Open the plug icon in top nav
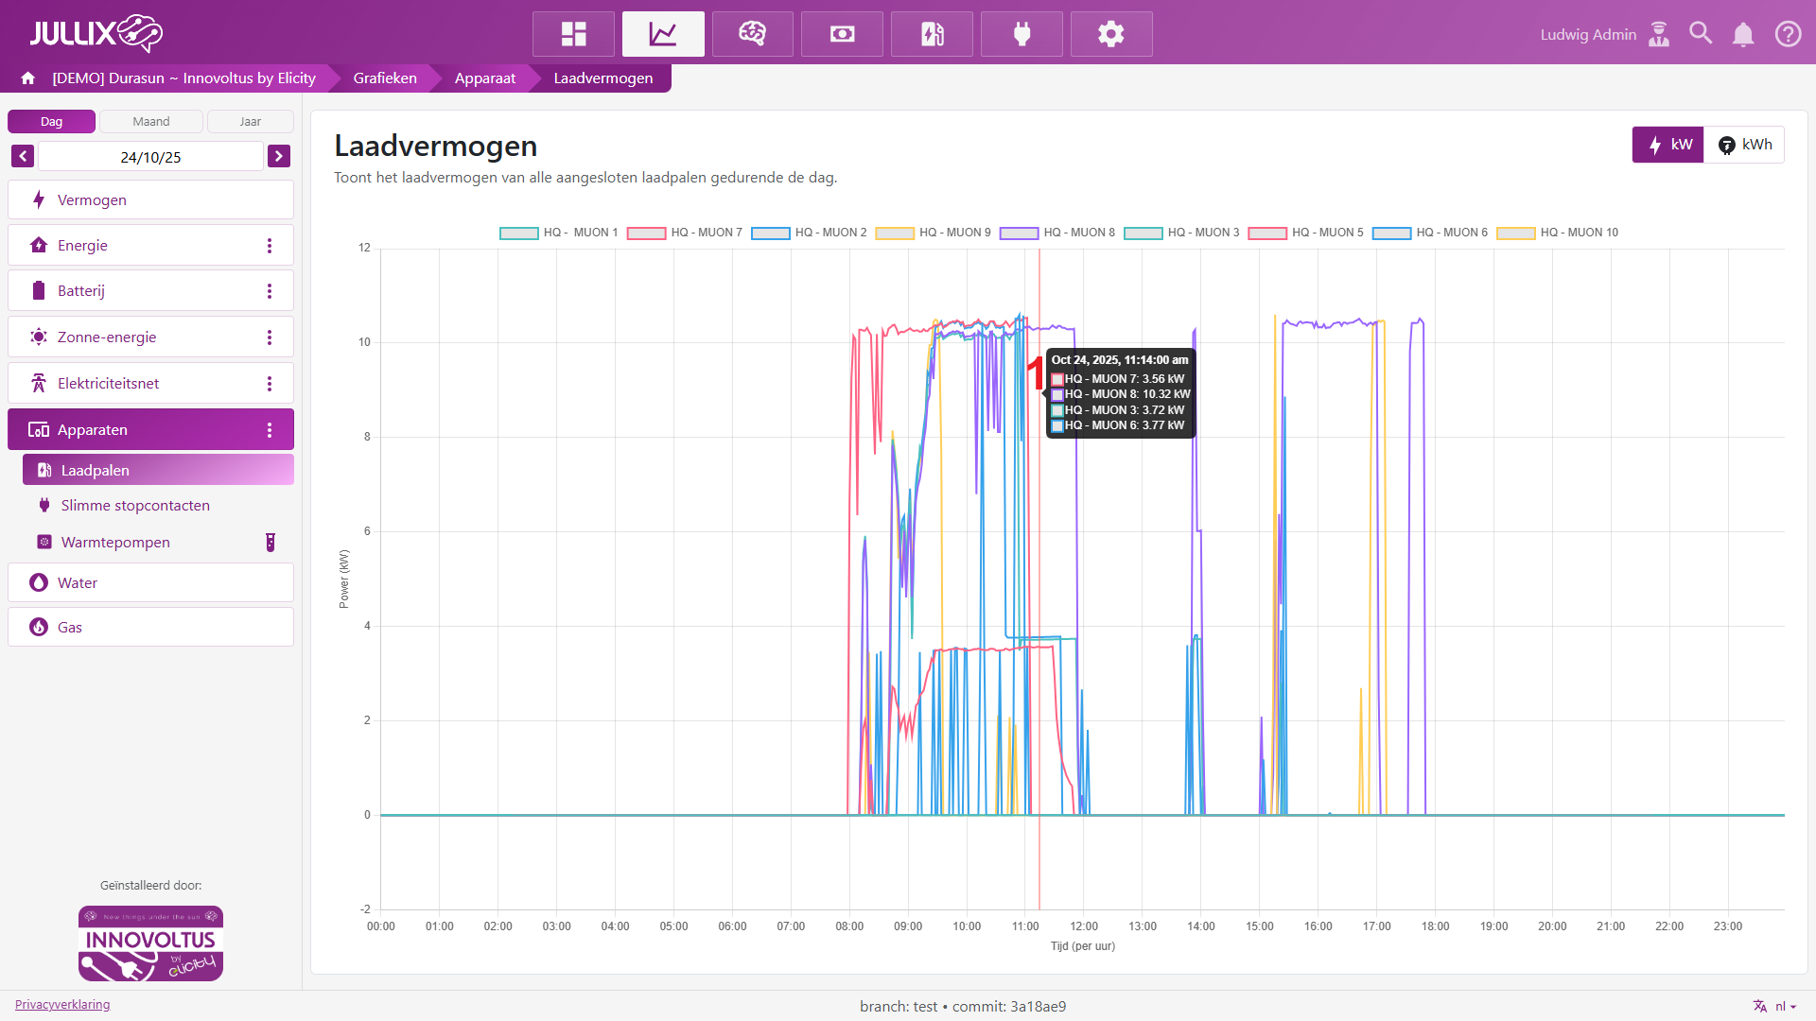1816x1021 pixels. click(x=1021, y=34)
